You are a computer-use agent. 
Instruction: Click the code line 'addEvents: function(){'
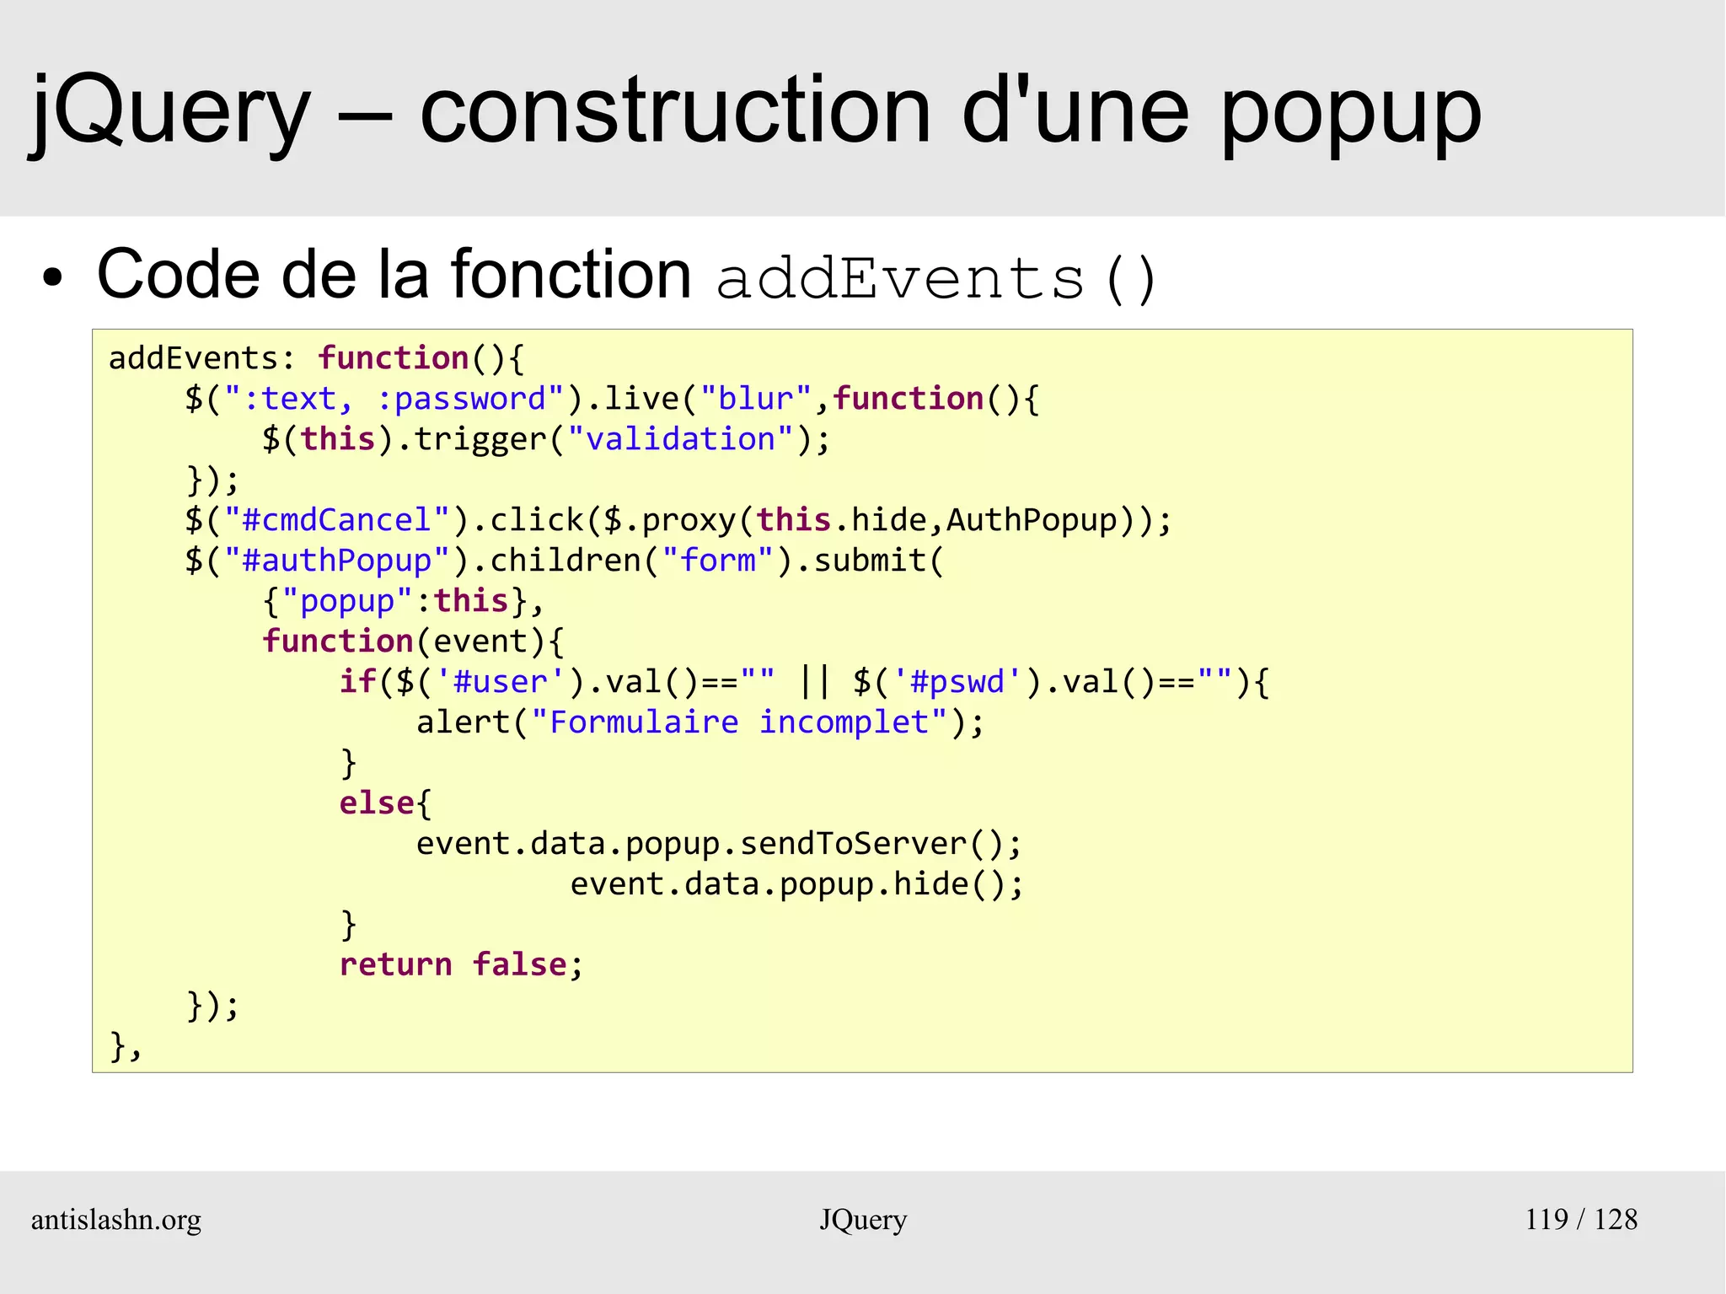(x=316, y=359)
